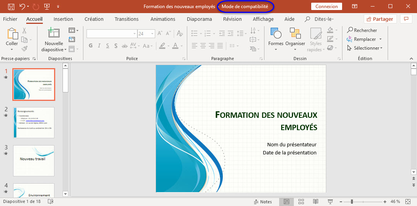Click the Connexion sign-in button

[327, 7]
